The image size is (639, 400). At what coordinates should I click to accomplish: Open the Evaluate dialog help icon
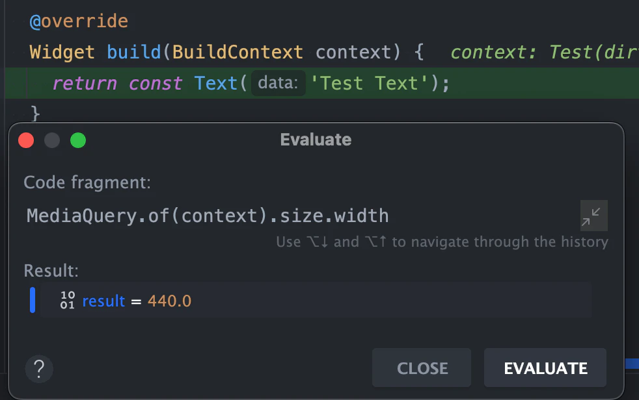[x=39, y=369]
